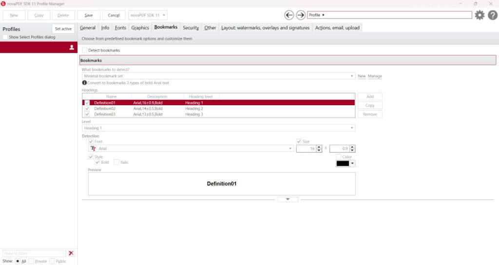This screenshot has width=499, height=265.
Task: Decrease the size tolerance 0.9
Action: 352,150
